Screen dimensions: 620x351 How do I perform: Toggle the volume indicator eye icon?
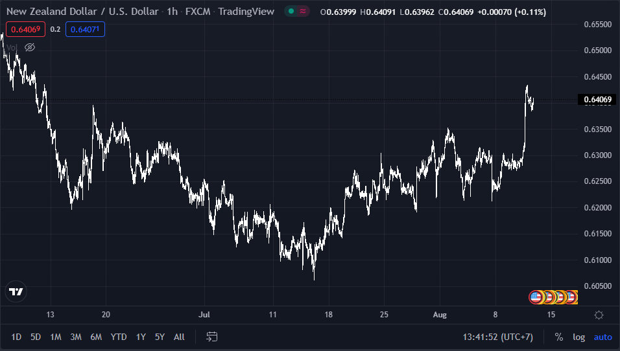pos(30,48)
